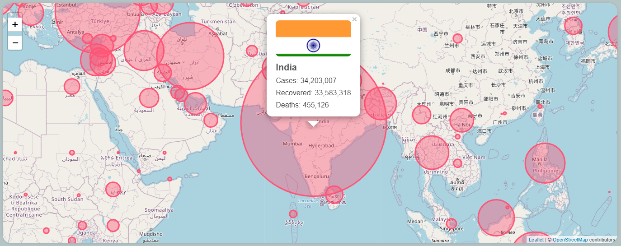Zoom in with the plus button
The image size is (621, 246).
tap(15, 24)
